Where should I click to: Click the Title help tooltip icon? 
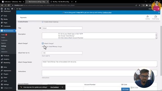click(x=40, y=28)
